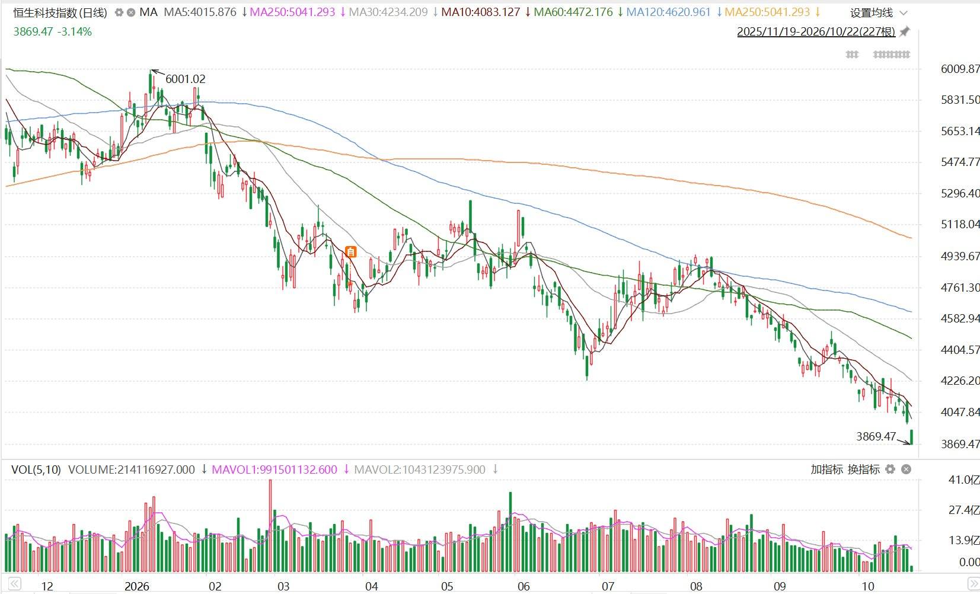The image size is (980, 594).
Task: Click the 3869.47 low price label on chart
Action: (x=876, y=436)
